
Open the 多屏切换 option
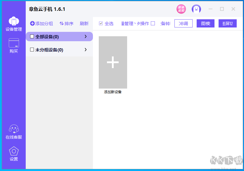227,23
